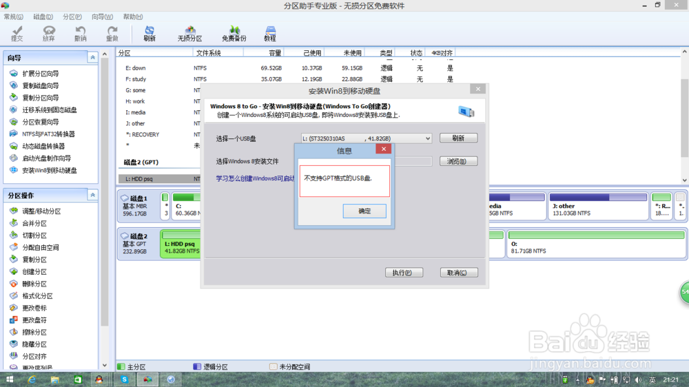Launch the 复制分区向导 wizard
Image resolution: width=689 pixels, height=387 pixels.
point(40,98)
